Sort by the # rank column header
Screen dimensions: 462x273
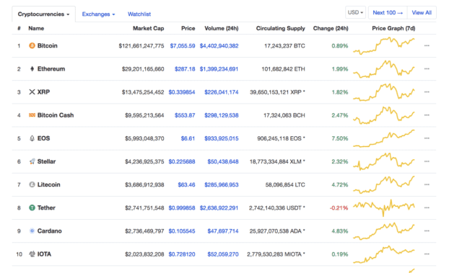[19, 29]
